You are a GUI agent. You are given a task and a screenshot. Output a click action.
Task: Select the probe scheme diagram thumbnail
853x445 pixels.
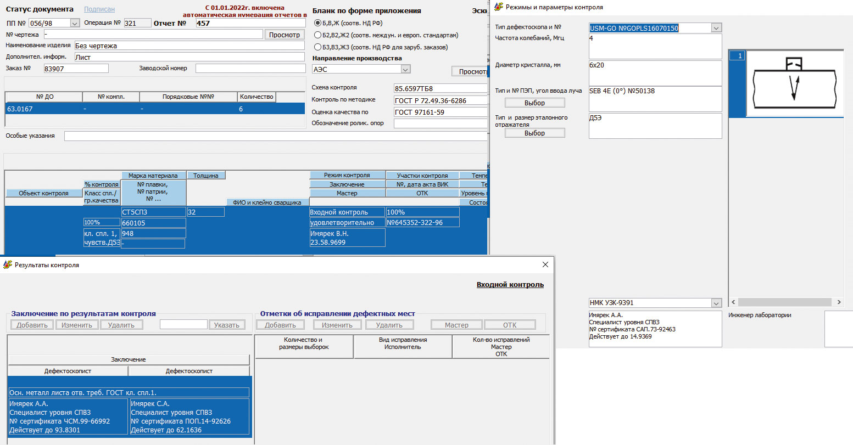(794, 83)
